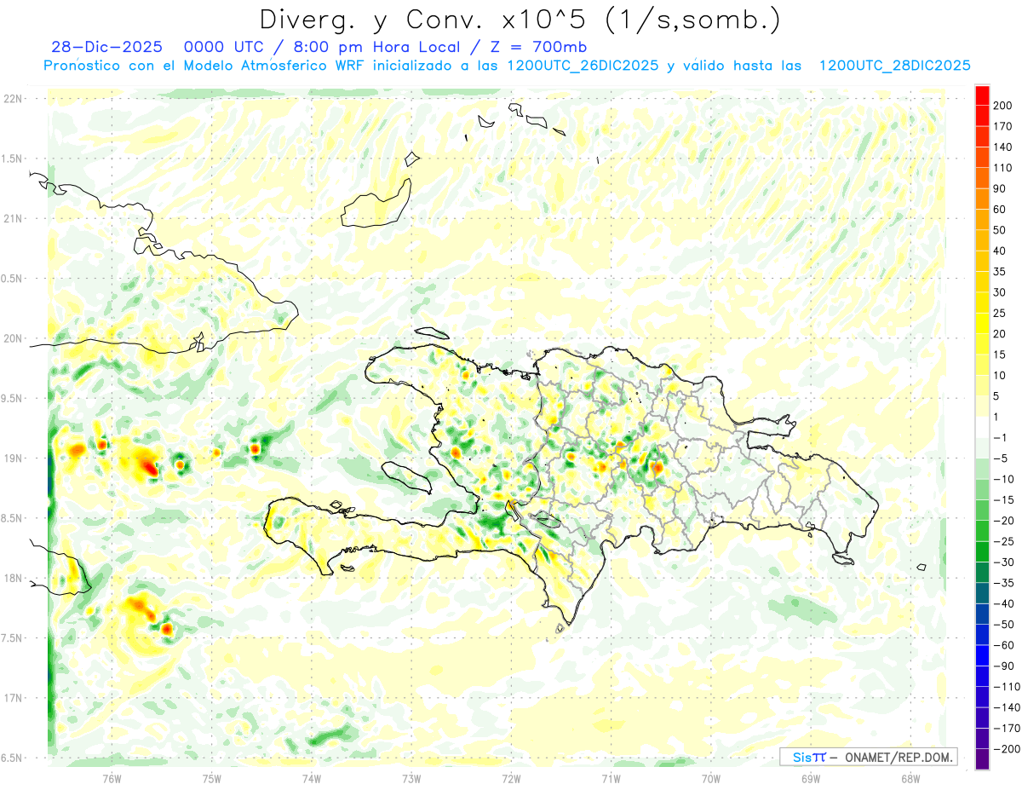Click the colorbar value '-110'
The width and height of the screenshot is (1022, 790).
1007,687
